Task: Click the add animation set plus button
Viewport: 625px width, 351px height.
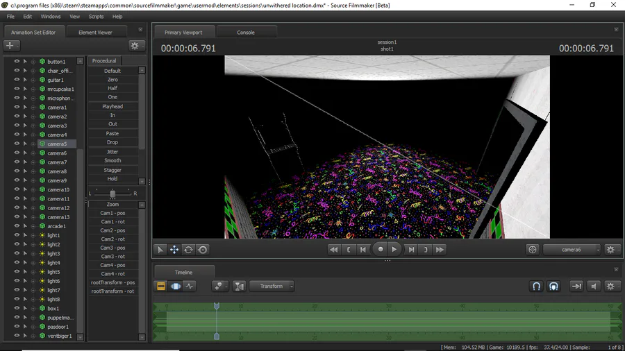Action: (x=11, y=45)
